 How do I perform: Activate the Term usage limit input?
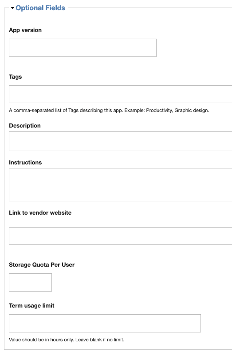105,323
